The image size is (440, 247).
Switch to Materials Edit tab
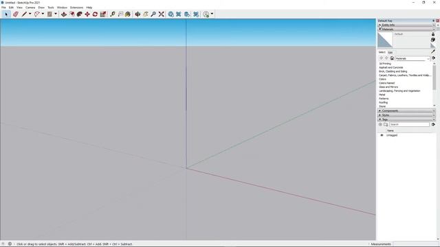390,52
